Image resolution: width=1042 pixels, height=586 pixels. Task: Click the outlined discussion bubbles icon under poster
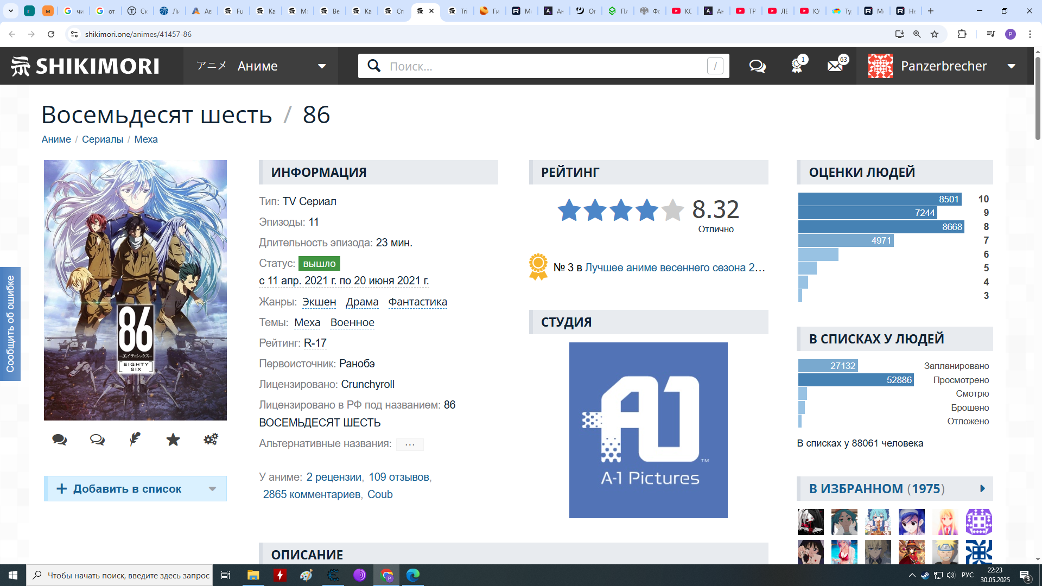click(x=97, y=439)
